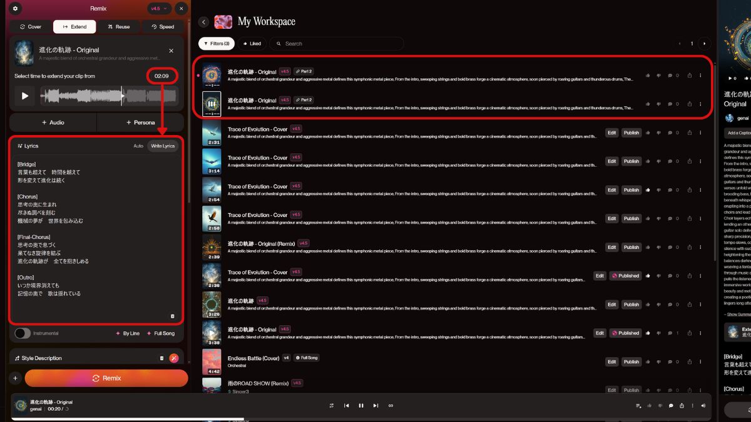Set extend point on the clip waveform
The height and width of the screenshot is (422, 751).
tap(110, 96)
